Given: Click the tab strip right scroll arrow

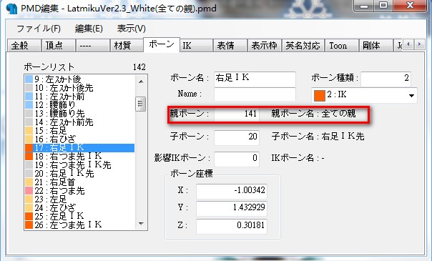Looking at the screenshot, I should click(x=419, y=44).
